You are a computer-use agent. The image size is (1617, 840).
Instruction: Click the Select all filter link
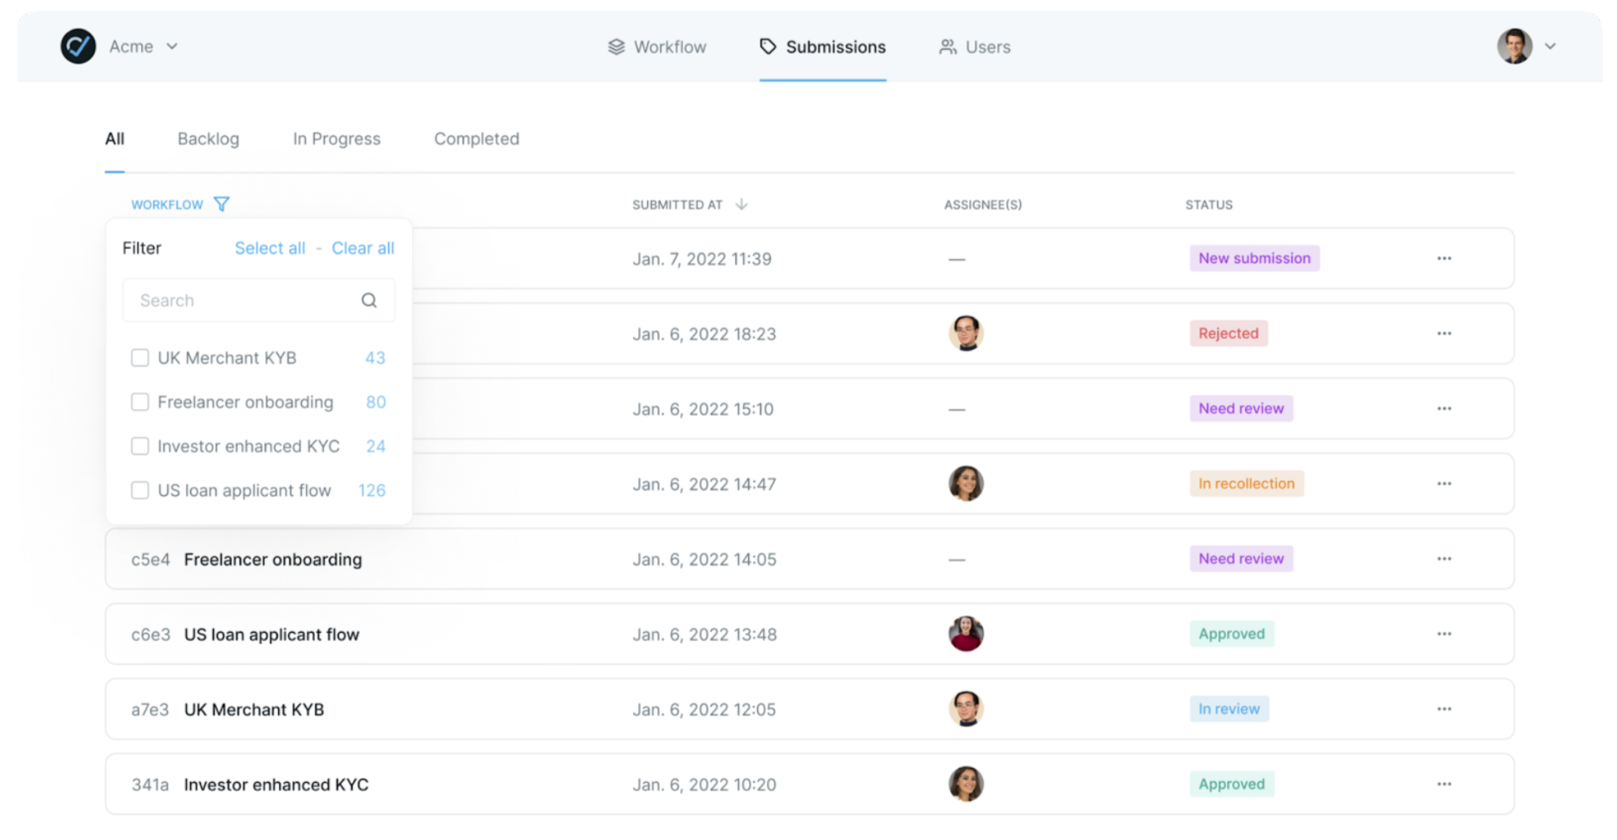[270, 248]
